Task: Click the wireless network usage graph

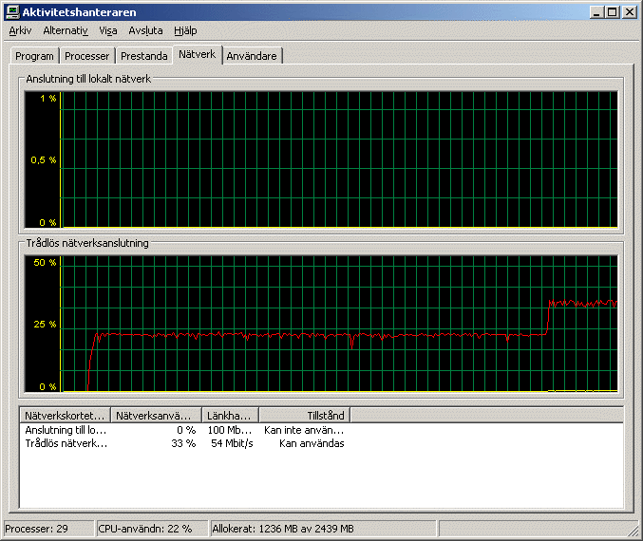Action: pyautogui.click(x=338, y=325)
